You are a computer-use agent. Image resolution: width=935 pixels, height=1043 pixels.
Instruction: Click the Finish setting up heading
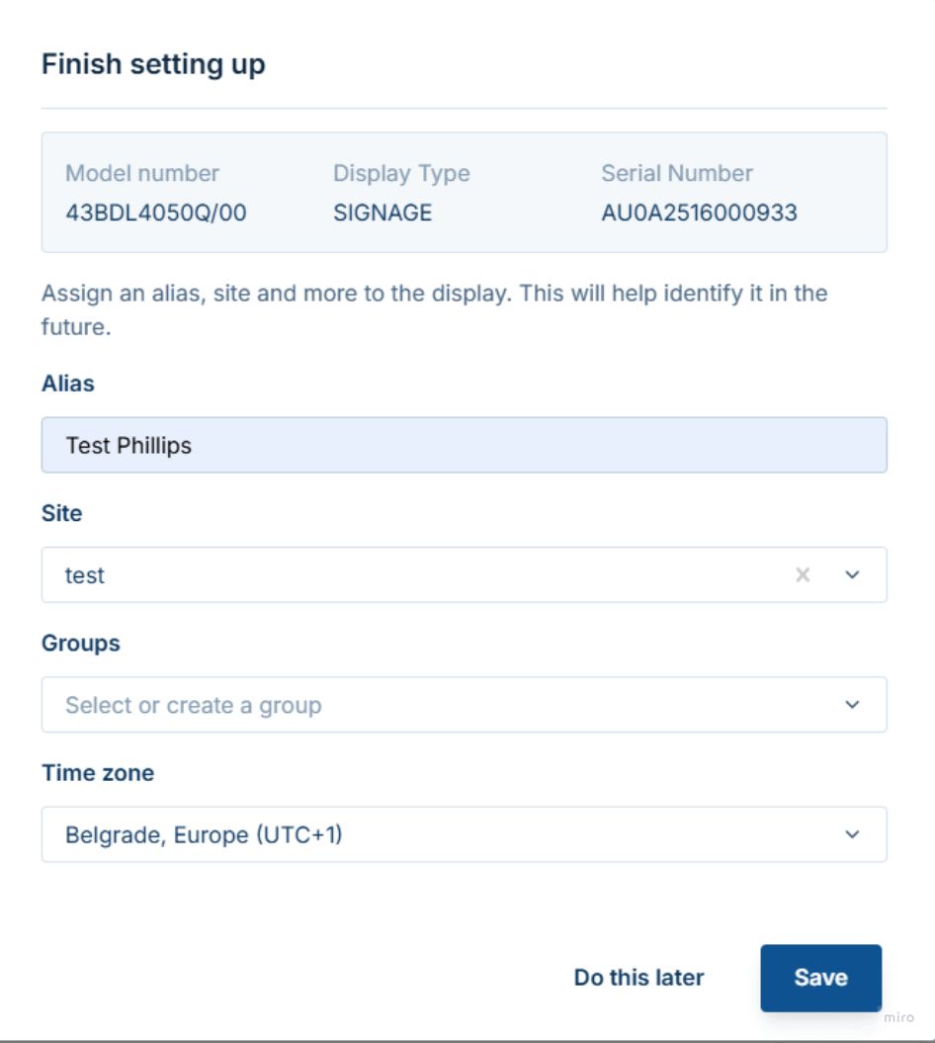point(153,65)
